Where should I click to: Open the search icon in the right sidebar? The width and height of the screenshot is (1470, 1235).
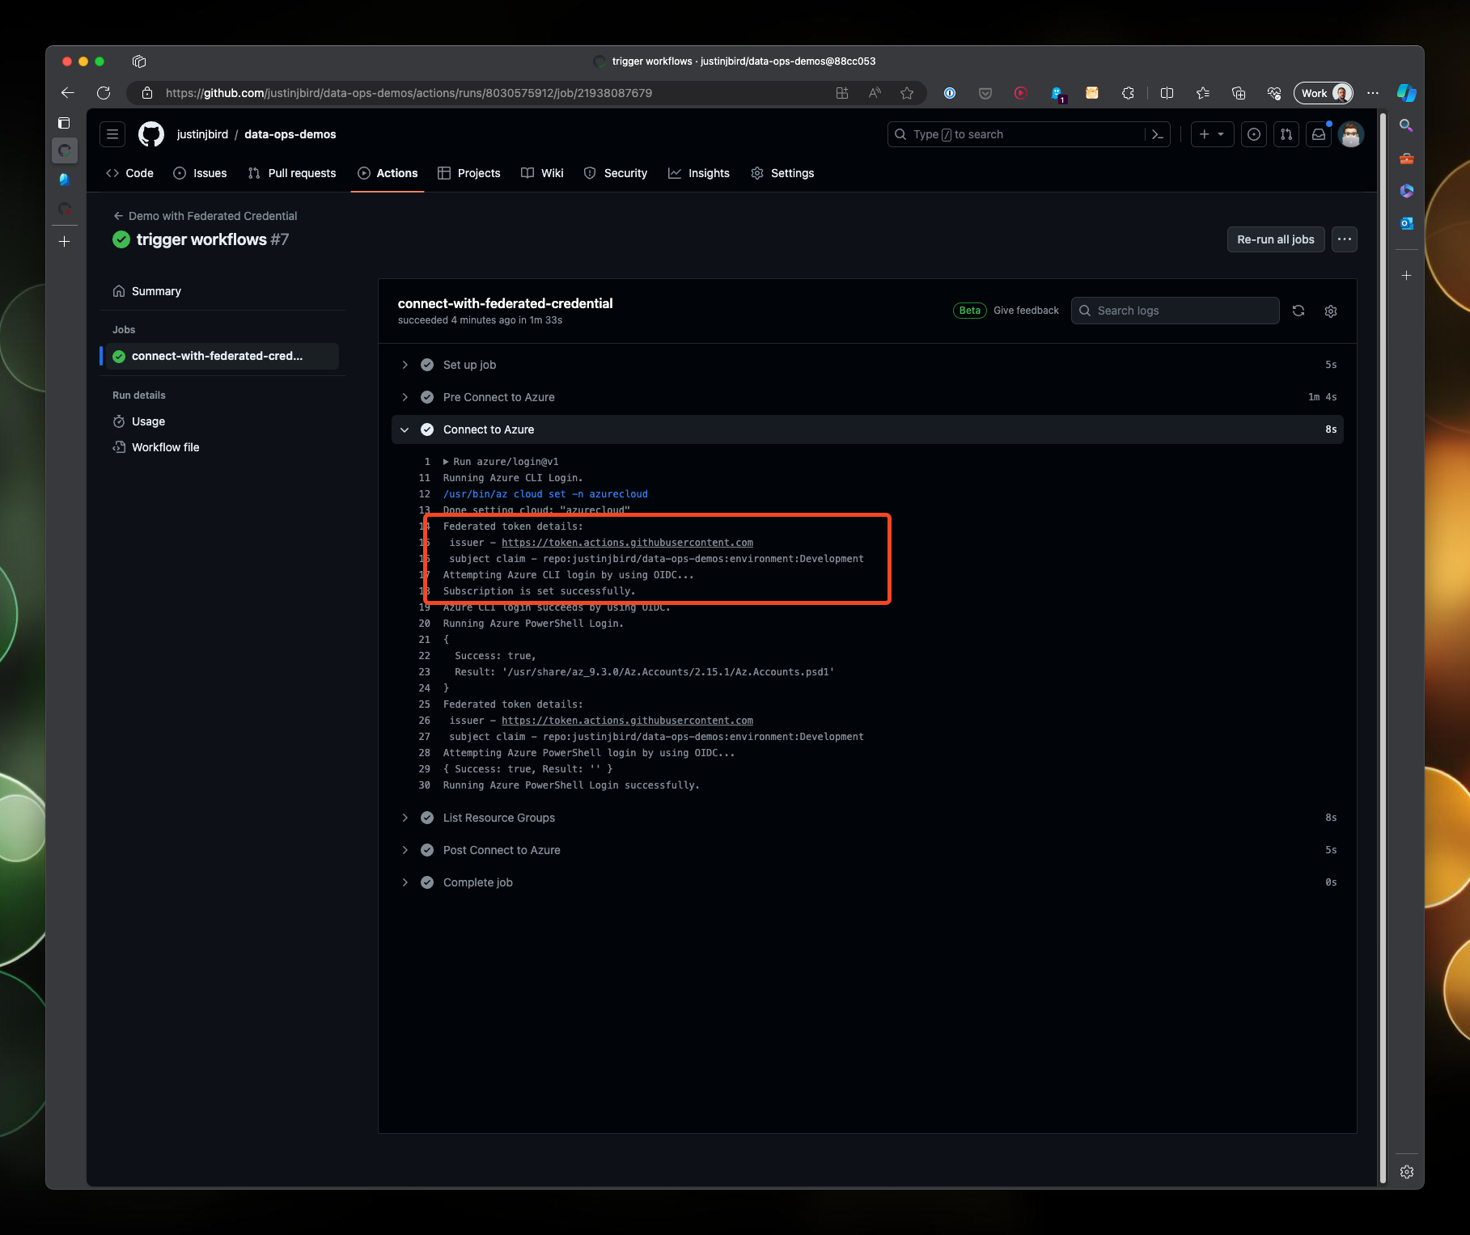tap(1406, 126)
